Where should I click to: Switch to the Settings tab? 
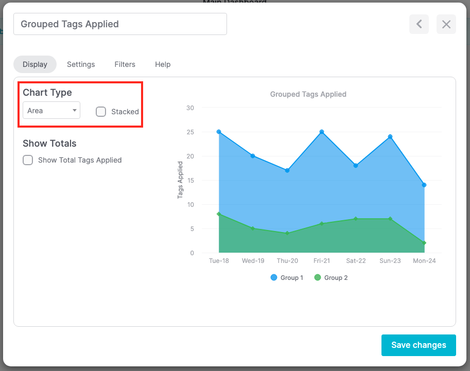click(x=81, y=64)
